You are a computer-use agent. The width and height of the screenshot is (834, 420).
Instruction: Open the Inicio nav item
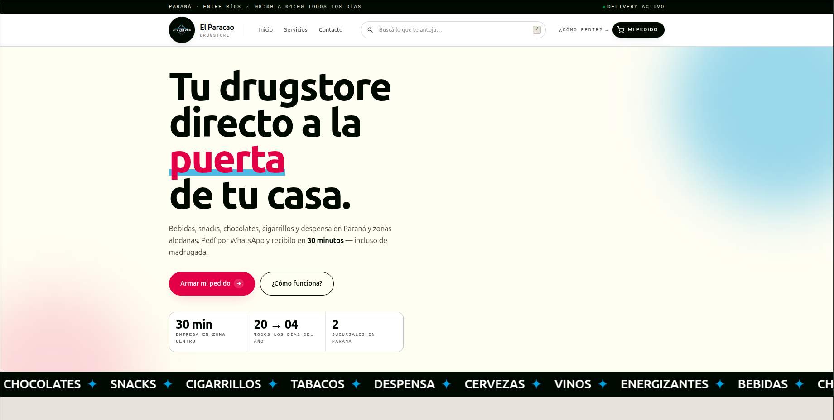pos(266,30)
